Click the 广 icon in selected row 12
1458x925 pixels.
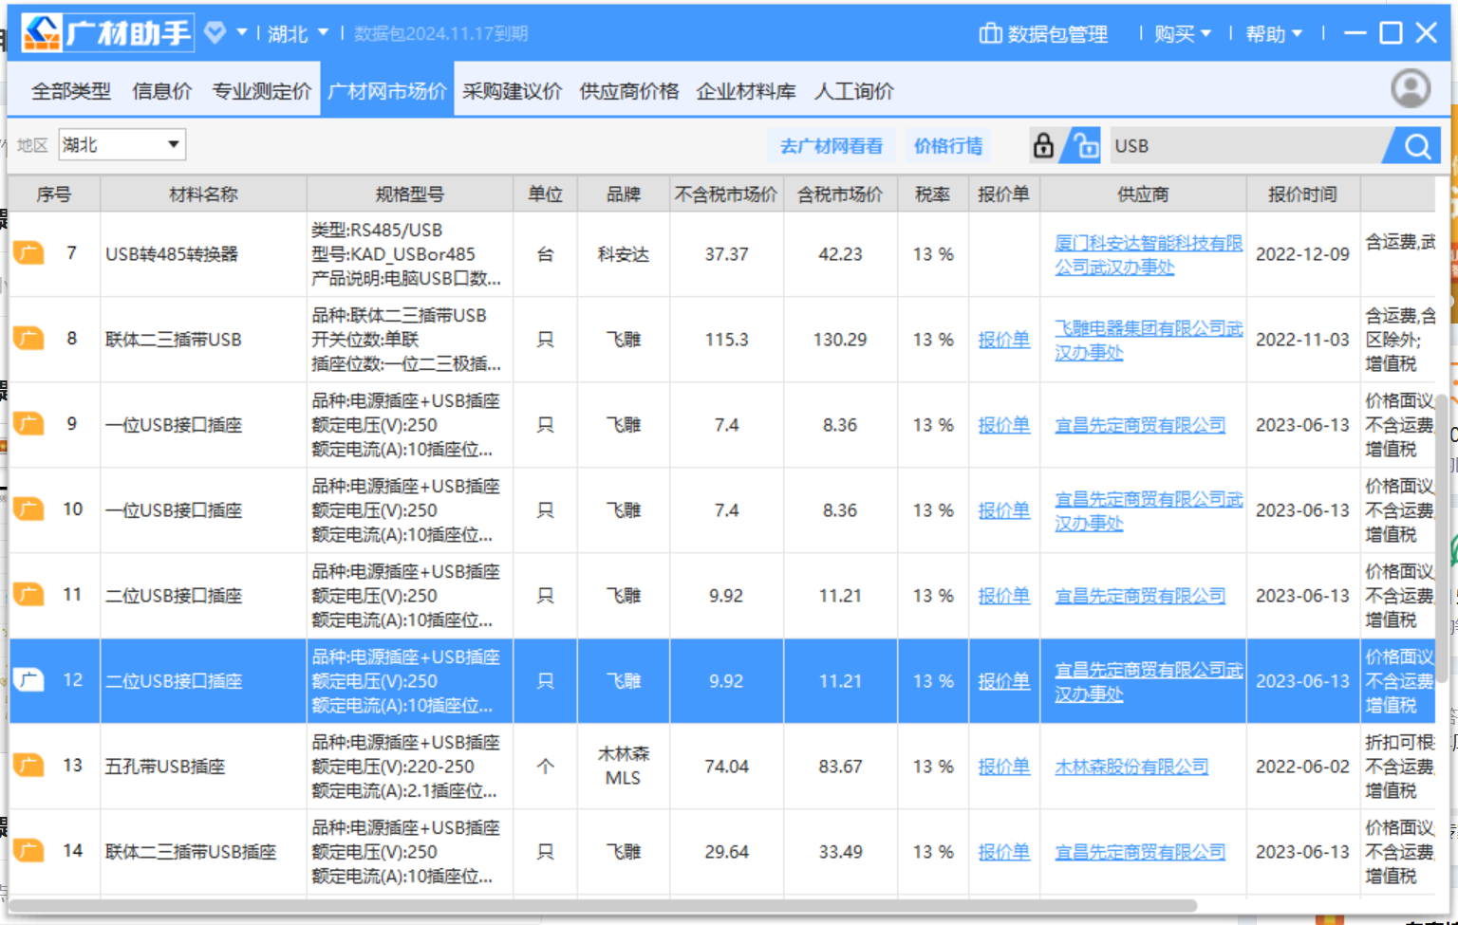coord(28,680)
